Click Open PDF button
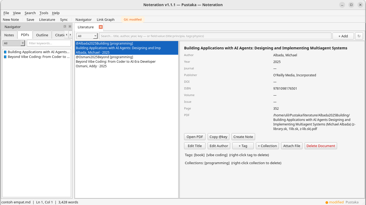The height and width of the screenshot is (205, 366). pos(195,137)
